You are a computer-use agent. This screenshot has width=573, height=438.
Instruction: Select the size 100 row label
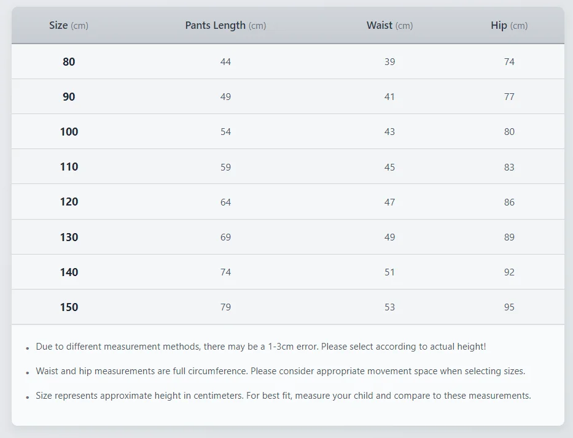pos(69,132)
